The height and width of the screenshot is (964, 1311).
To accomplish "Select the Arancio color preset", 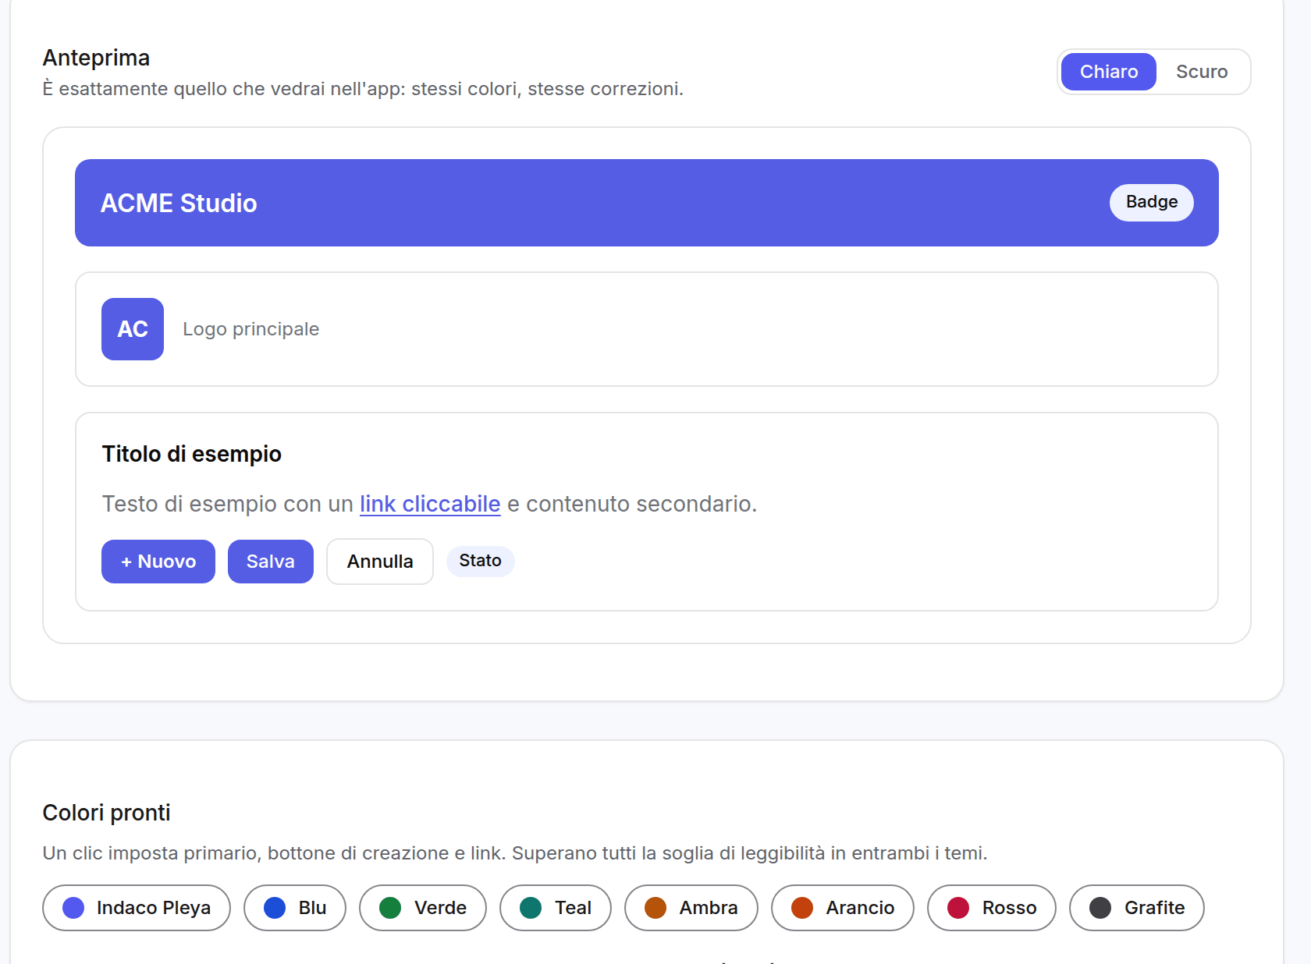I will click(843, 908).
